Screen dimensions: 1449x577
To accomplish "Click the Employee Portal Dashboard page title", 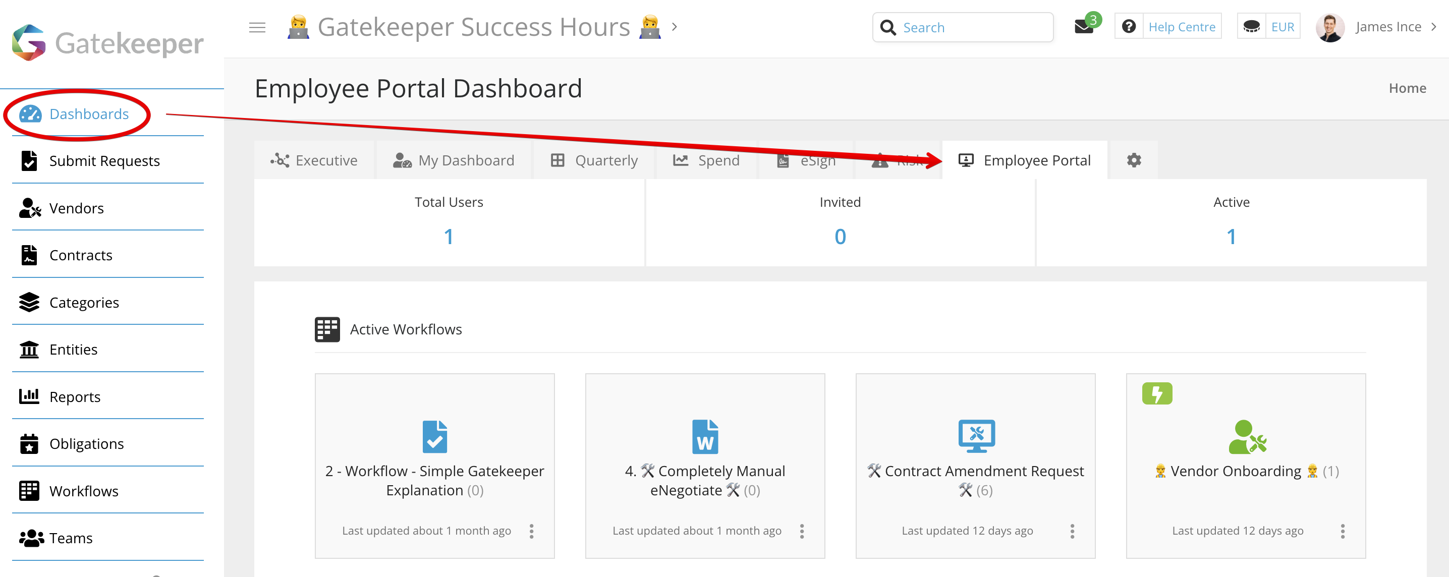I will (418, 88).
